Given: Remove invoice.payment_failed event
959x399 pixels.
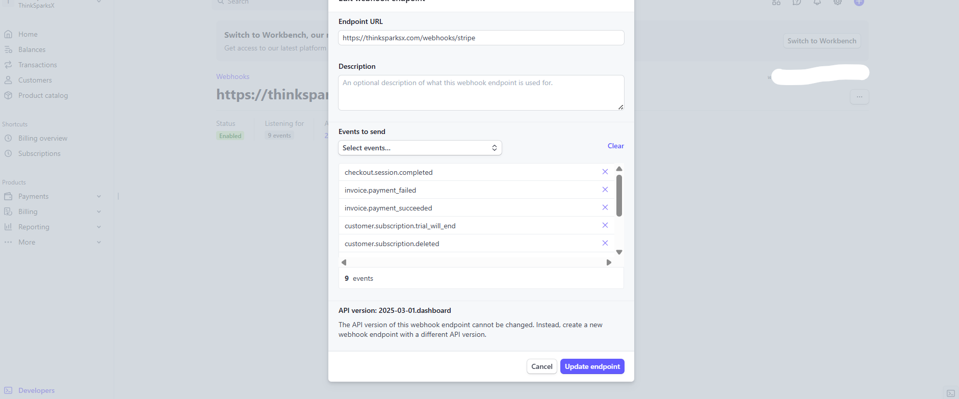Looking at the screenshot, I should pyautogui.click(x=605, y=190).
